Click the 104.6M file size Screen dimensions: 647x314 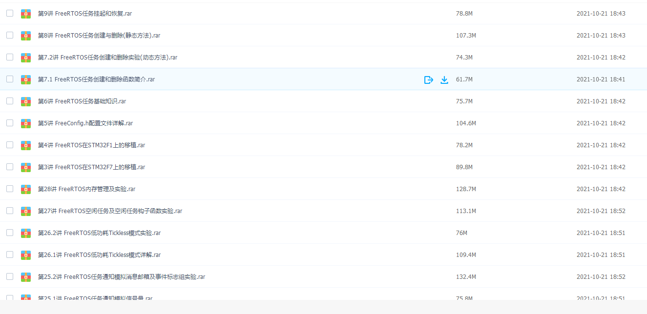pyautogui.click(x=466, y=123)
